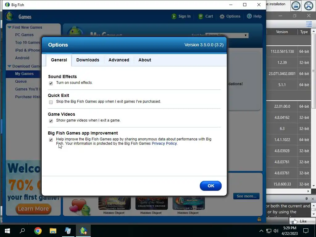Select PC Games in sidebar
Viewport: 316px width, 237px height.
[x=24, y=35]
